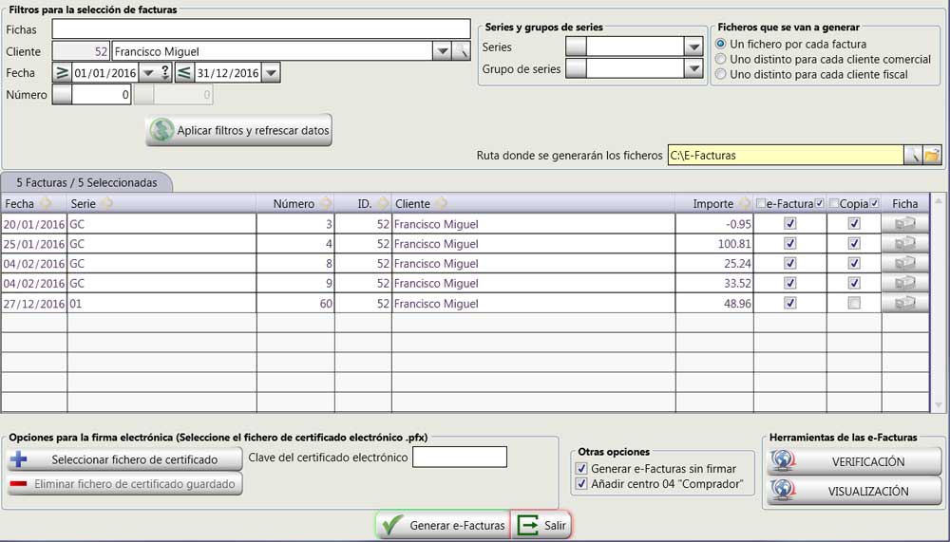Open Ficha for invoice number 3
The height and width of the screenshot is (542, 950).
click(904, 223)
